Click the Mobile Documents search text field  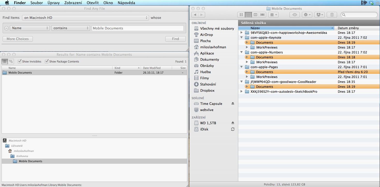138,28
